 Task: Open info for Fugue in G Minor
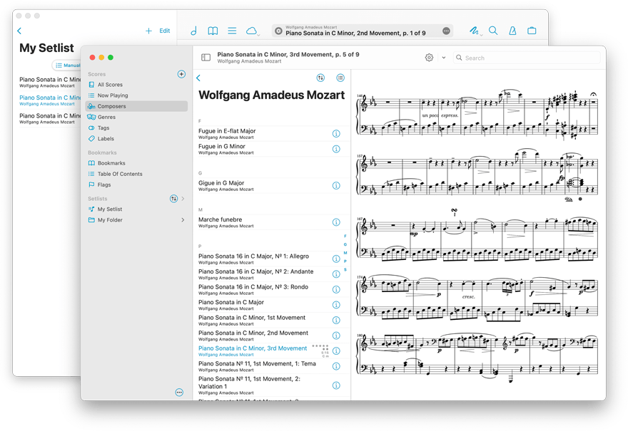(336, 149)
